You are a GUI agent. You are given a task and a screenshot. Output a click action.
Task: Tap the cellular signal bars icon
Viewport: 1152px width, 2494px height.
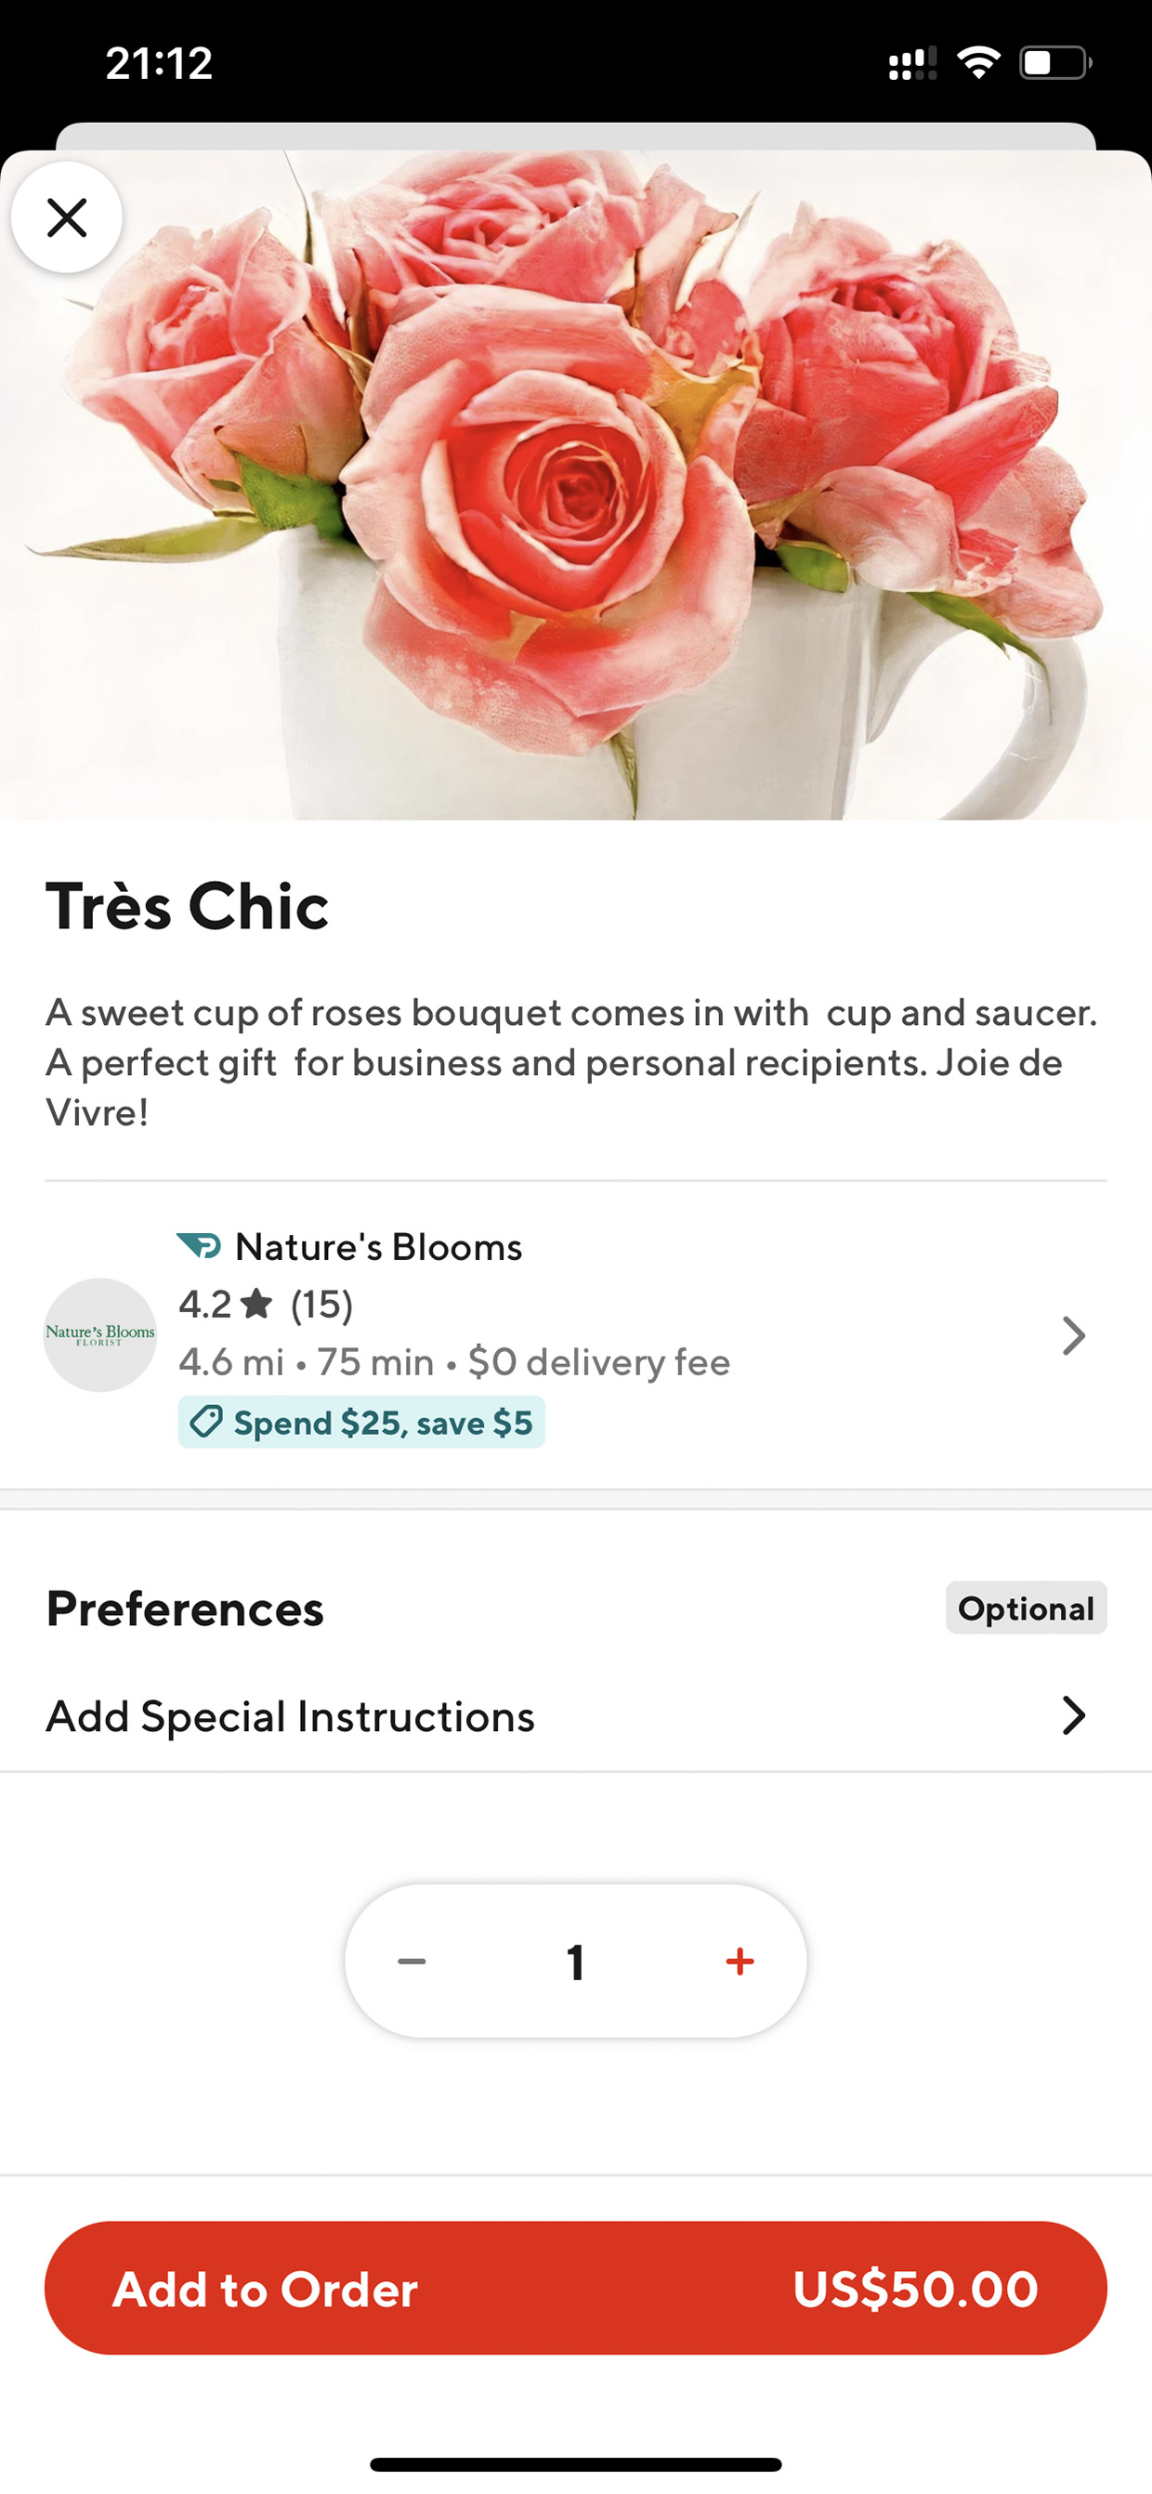(x=912, y=64)
